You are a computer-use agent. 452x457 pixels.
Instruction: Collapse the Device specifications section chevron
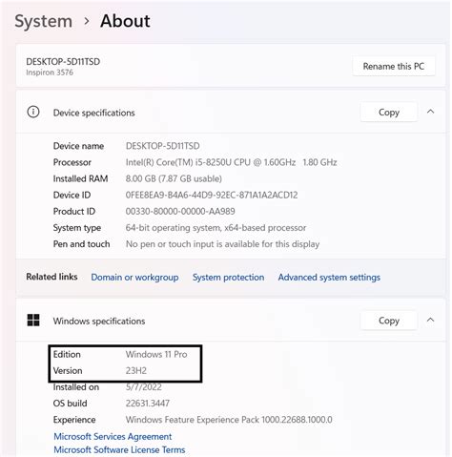[430, 112]
